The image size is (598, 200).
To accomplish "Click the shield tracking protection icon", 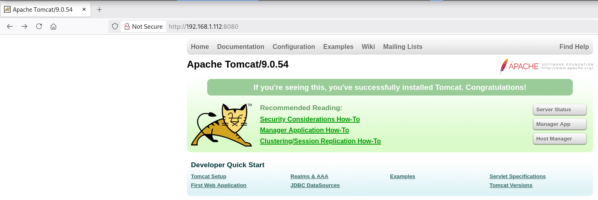I will [x=115, y=26].
